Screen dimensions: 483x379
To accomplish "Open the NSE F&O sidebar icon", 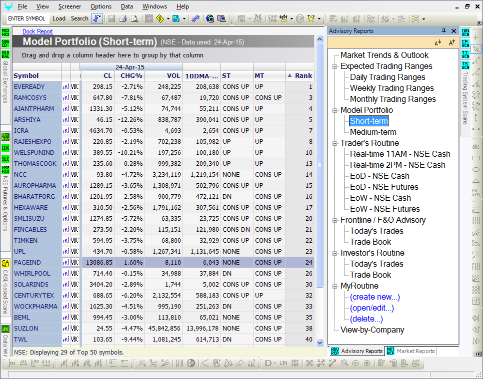I will 5,170.
